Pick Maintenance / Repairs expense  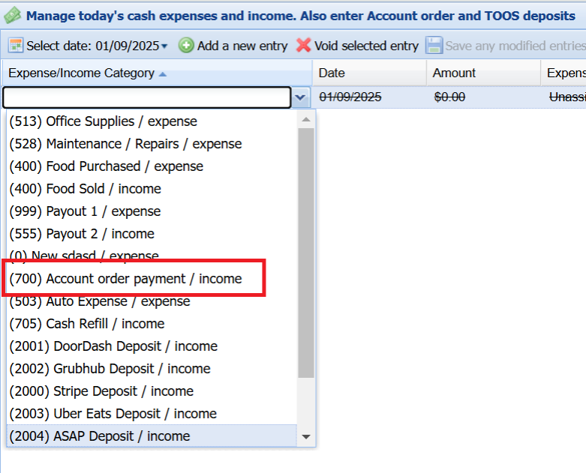coord(125,144)
